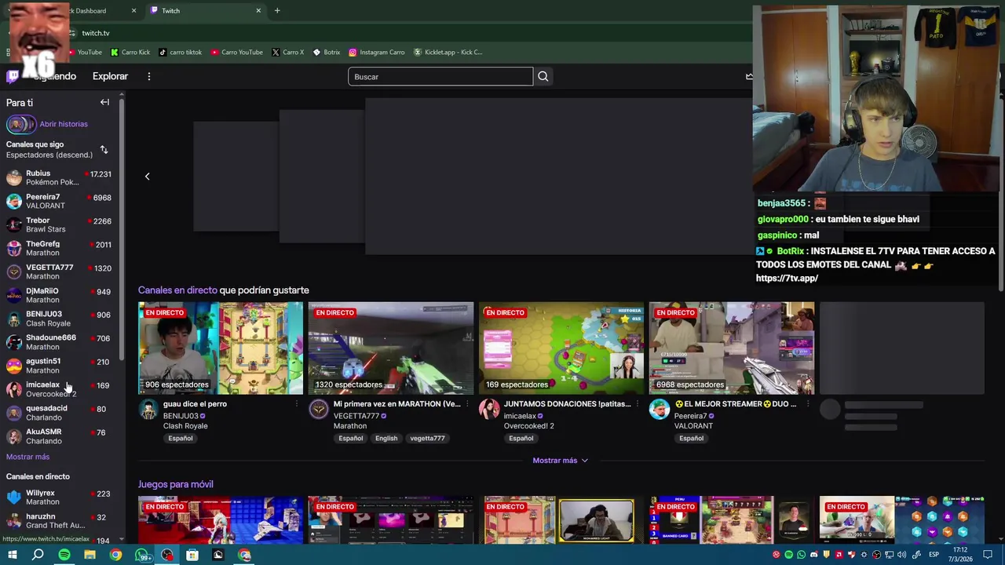
Task: Click imicaelax avatar under stream card
Action: click(x=488, y=409)
